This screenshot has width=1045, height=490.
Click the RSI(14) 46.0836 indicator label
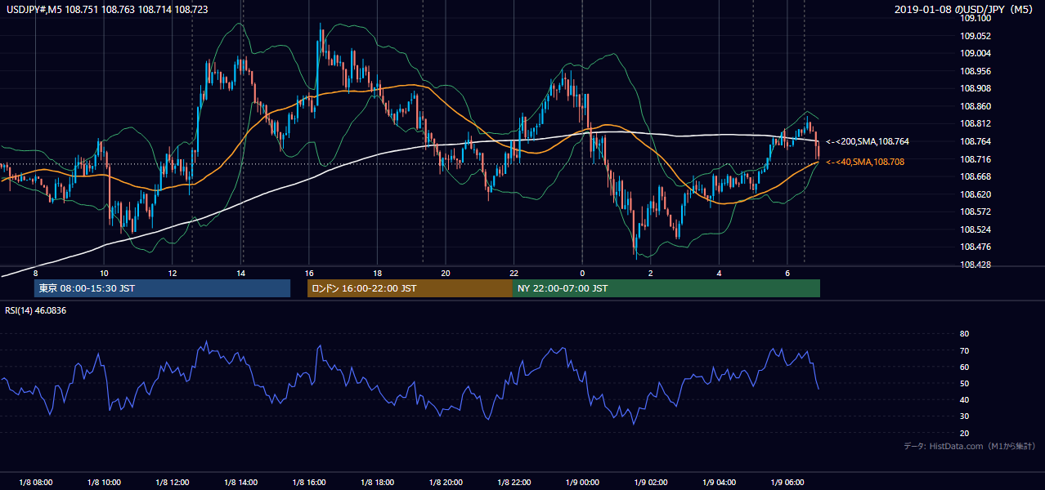pos(36,310)
